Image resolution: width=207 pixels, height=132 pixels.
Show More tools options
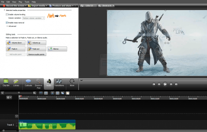point(72,83)
